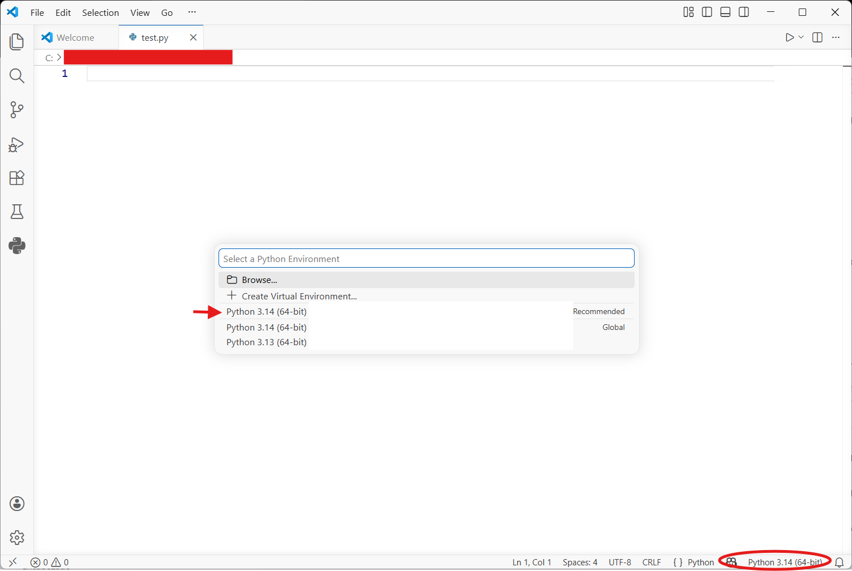This screenshot has height=571, width=852.
Task: Click the Accounts icon
Action: (x=17, y=504)
